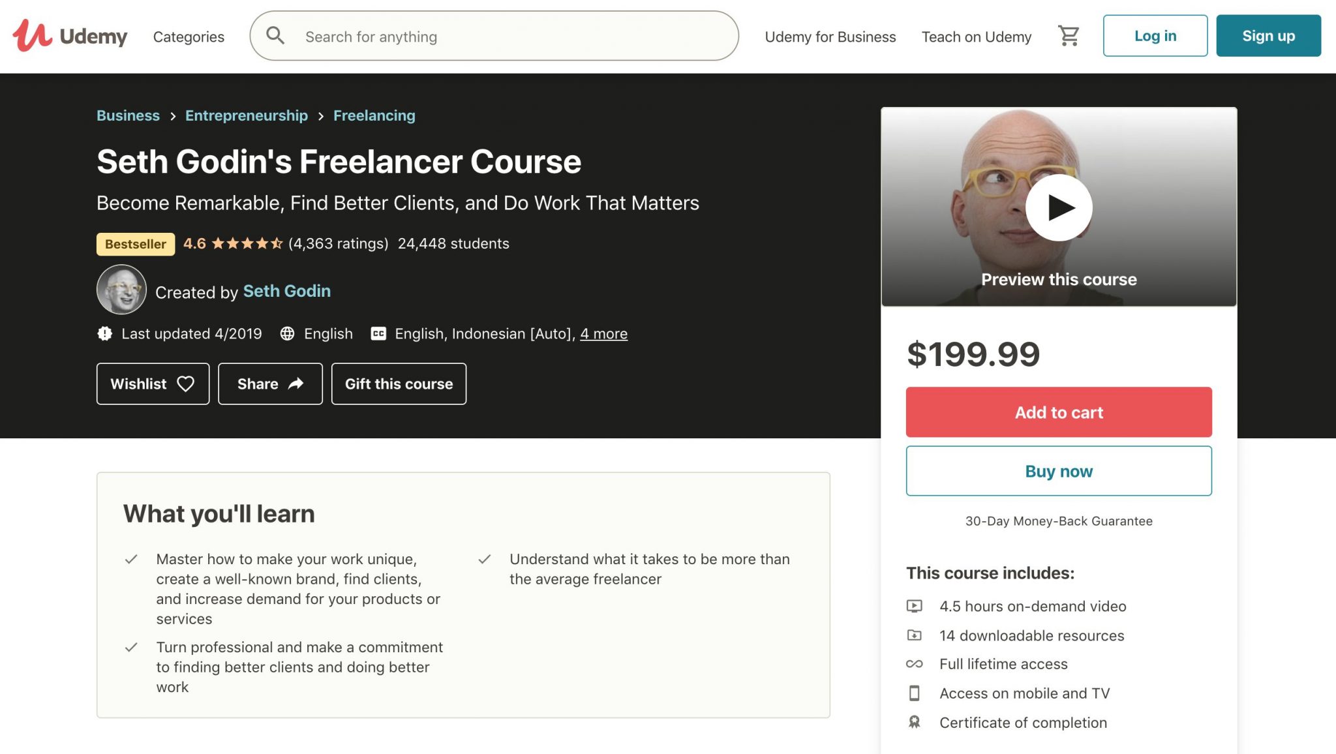The height and width of the screenshot is (754, 1336).
Task: Open the Categories menu
Action: [x=189, y=37]
